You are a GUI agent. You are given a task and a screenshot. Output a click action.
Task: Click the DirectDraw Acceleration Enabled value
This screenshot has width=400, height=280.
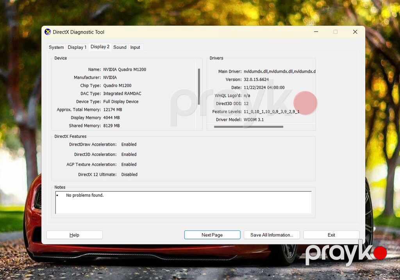(x=129, y=144)
